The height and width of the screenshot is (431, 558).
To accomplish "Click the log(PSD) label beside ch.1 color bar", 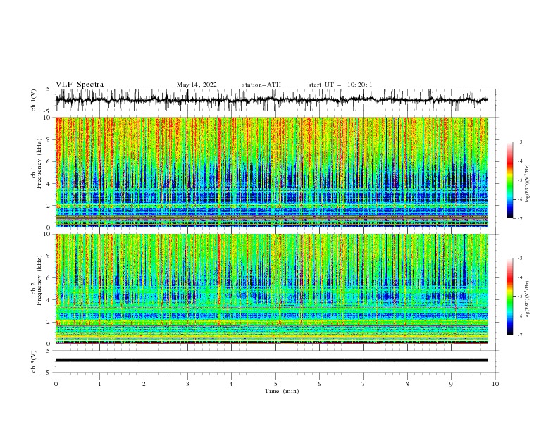I will tap(527, 184).
